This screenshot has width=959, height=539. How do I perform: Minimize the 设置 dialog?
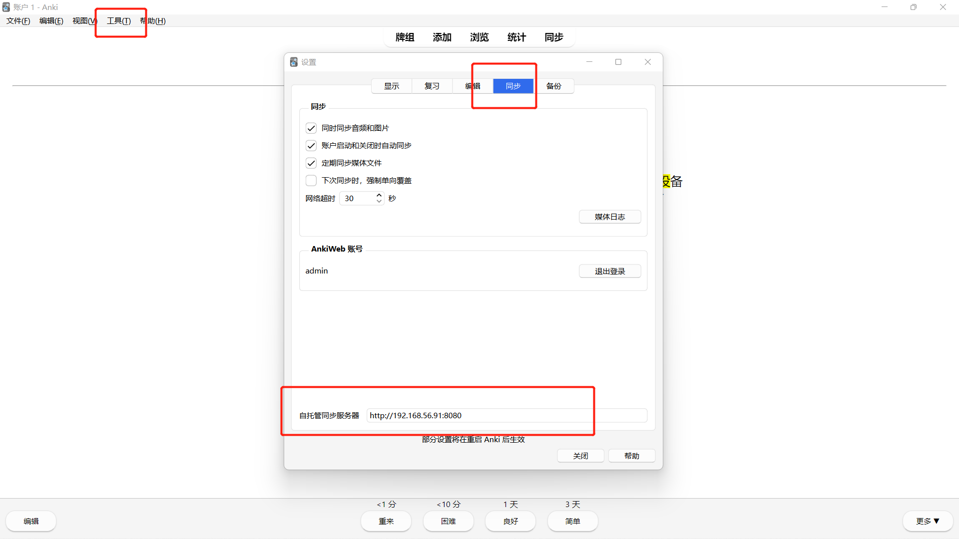pyautogui.click(x=589, y=62)
